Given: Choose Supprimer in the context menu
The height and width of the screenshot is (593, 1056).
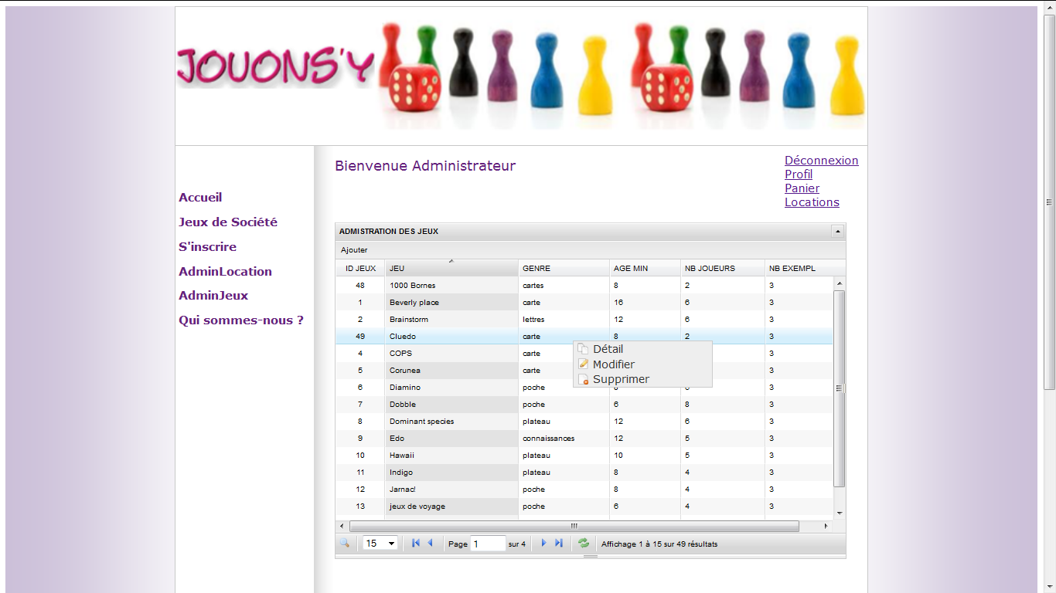Looking at the screenshot, I should 642,379.
